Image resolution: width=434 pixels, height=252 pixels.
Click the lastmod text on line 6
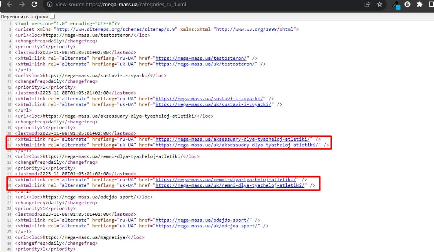click(x=76, y=52)
